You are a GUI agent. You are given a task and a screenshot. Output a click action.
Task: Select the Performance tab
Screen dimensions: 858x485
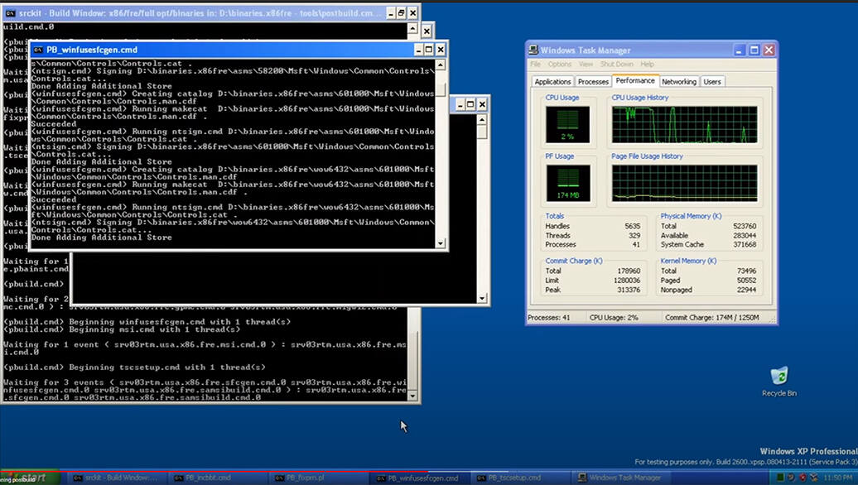point(634,80)
